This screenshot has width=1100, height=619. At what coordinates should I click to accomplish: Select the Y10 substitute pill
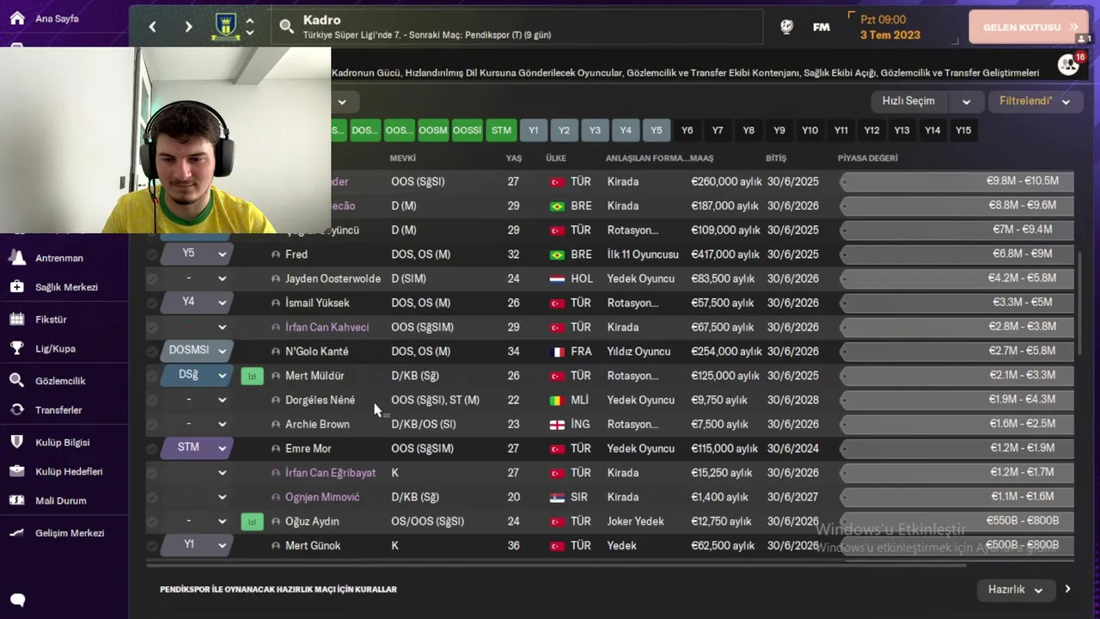pyautogui.click(x=810, y=131)
